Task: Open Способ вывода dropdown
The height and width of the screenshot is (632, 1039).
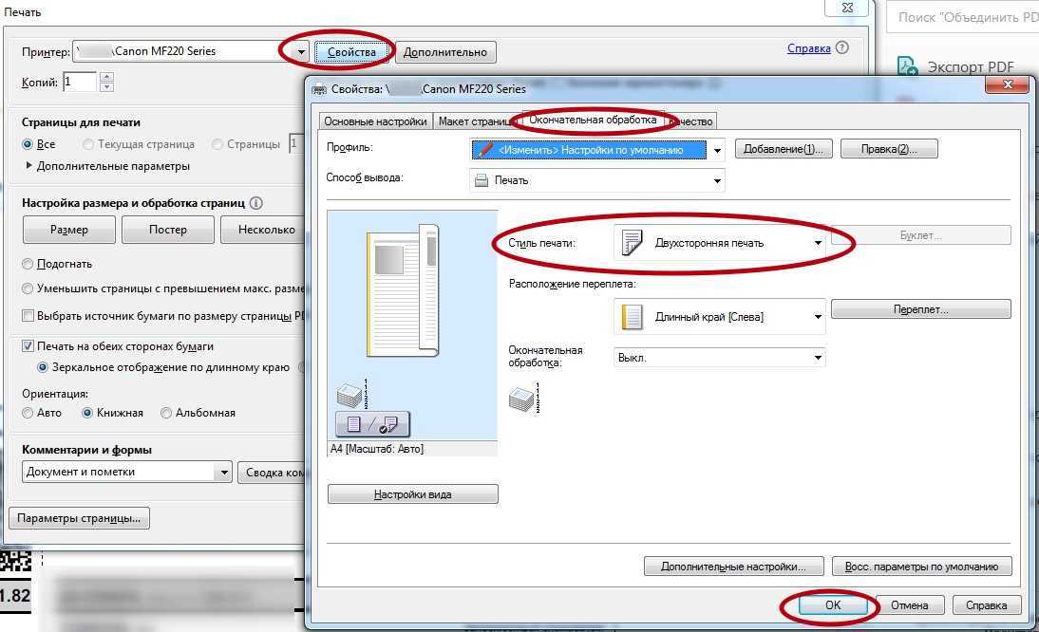Action: coord(597,180)
